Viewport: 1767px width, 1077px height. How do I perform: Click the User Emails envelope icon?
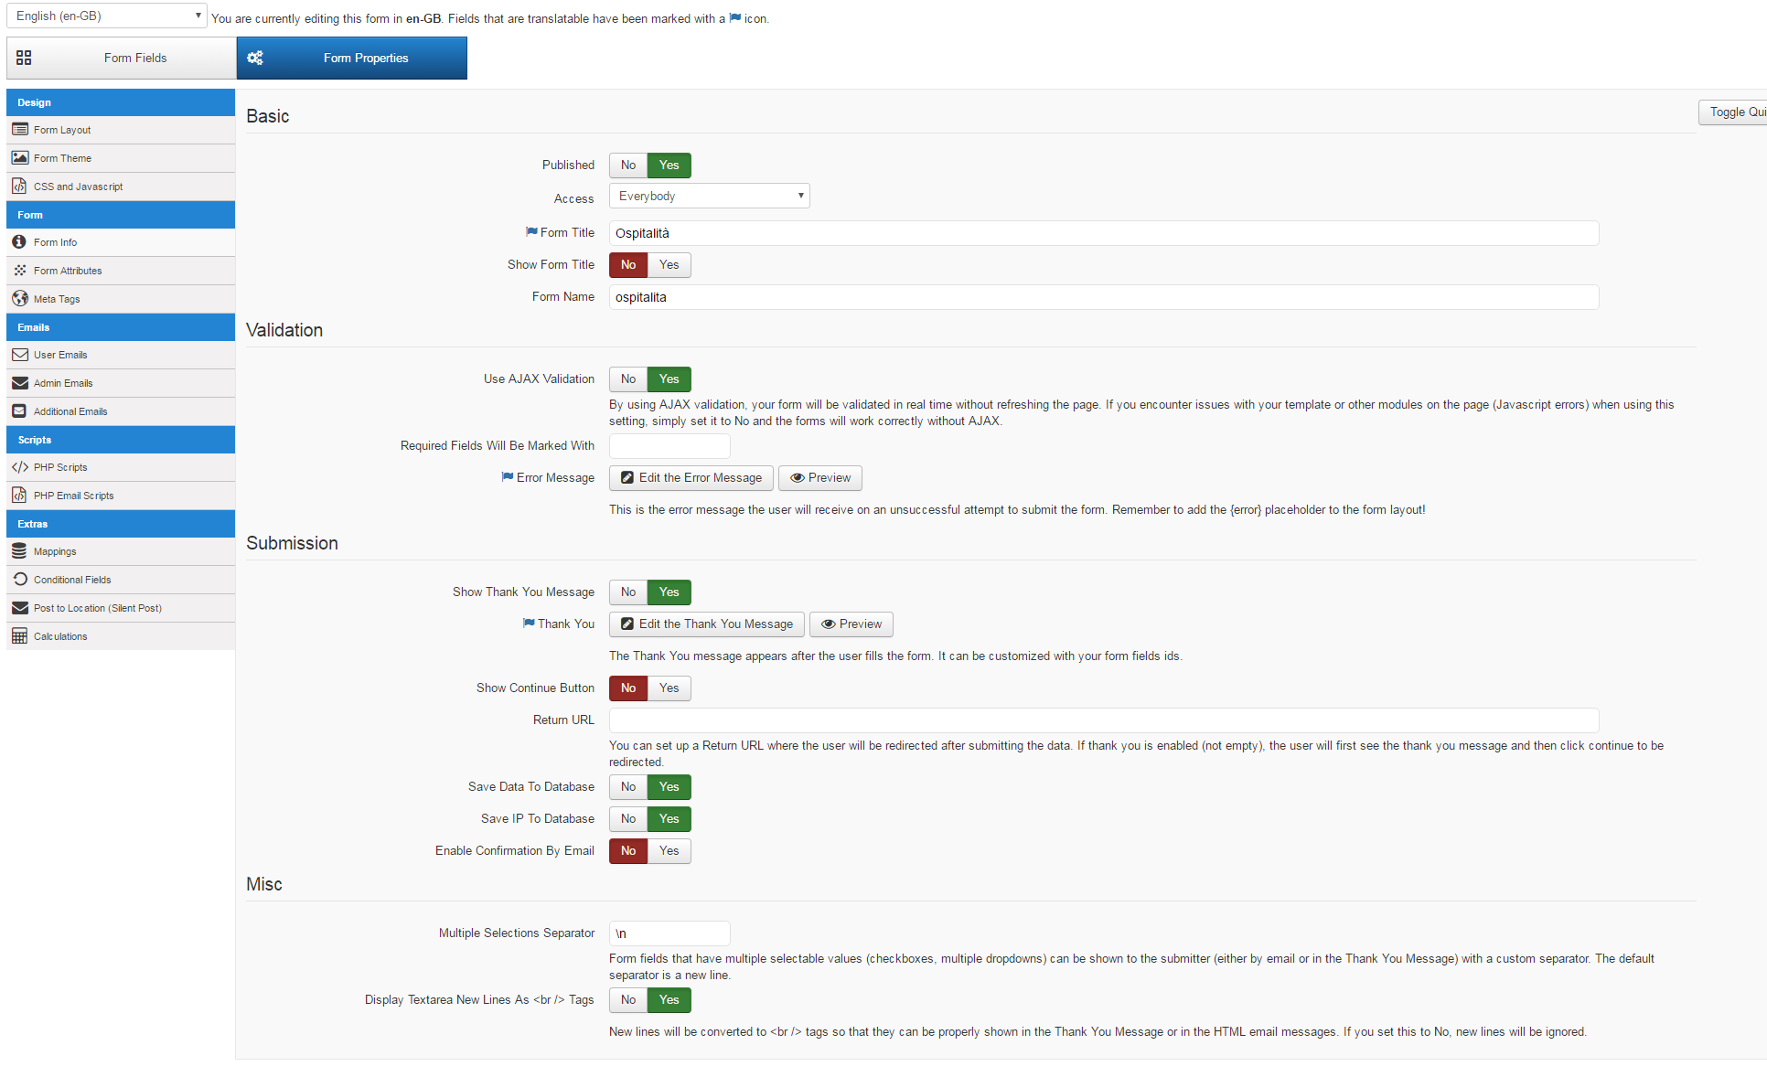pyautogui.click(x=19, y=355)
